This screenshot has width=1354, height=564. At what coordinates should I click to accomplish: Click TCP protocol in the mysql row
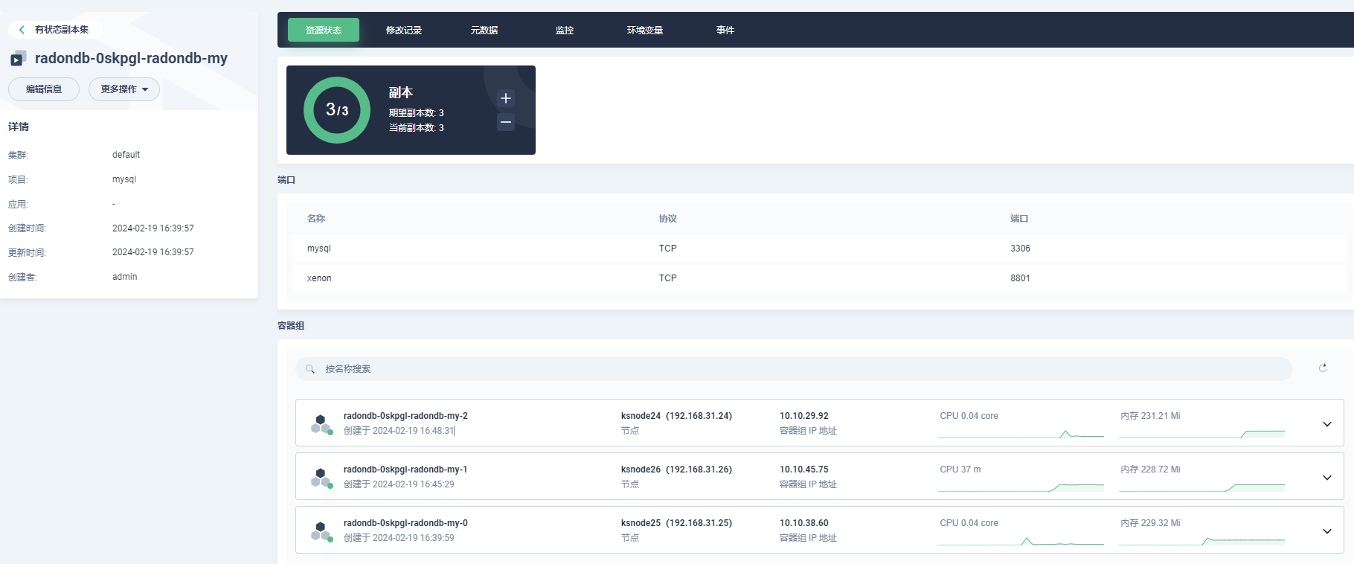(667, 249)
